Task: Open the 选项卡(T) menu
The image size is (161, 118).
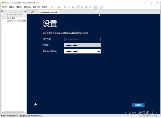Action: point(36,7)
